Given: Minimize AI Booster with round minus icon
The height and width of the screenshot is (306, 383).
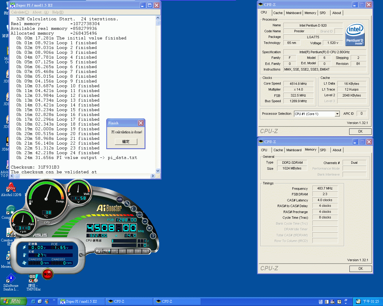Looking at the screenshot, I should (x=145, y=221).
